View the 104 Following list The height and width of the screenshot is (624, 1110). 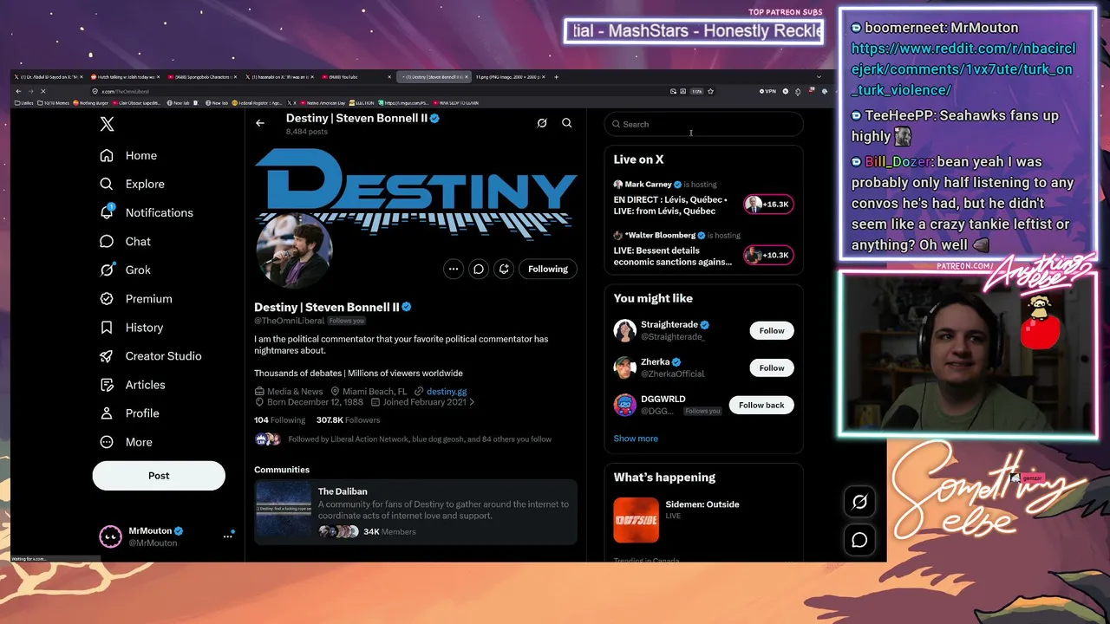click(x=279, y=419)
